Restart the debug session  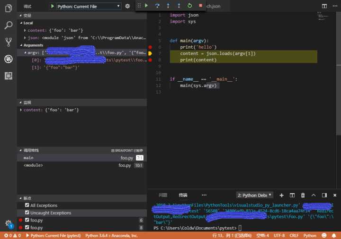(189, 6)
